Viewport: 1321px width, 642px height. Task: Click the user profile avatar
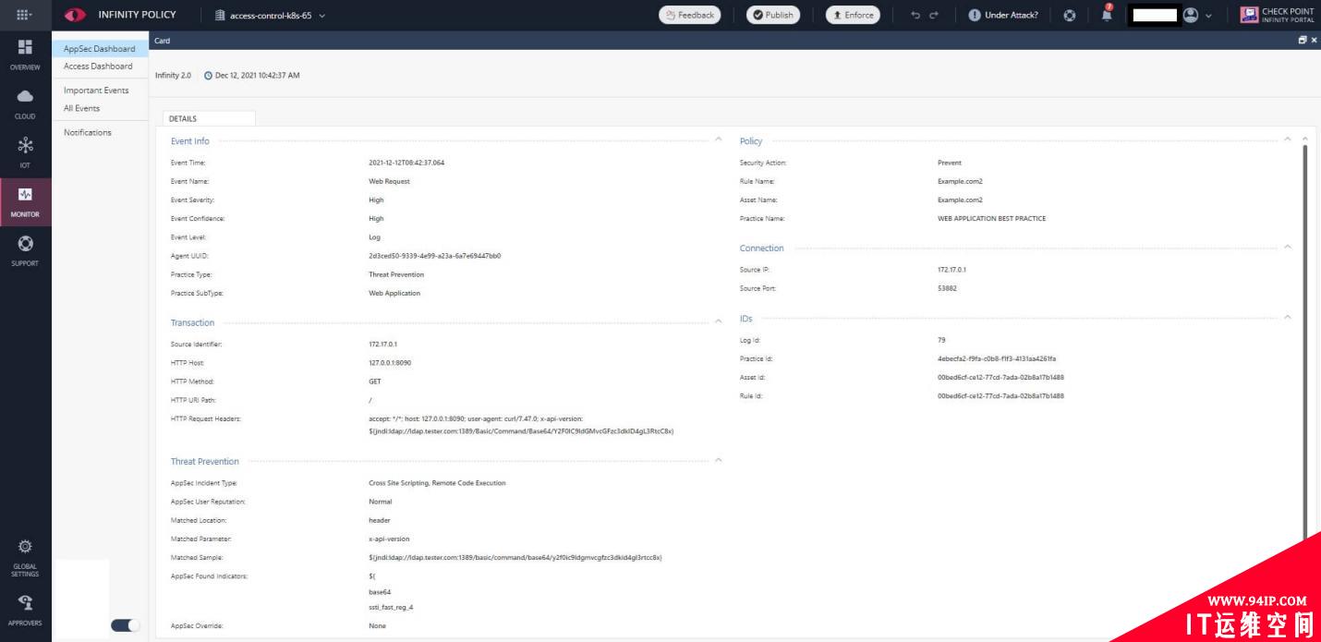pos(1191,15)
